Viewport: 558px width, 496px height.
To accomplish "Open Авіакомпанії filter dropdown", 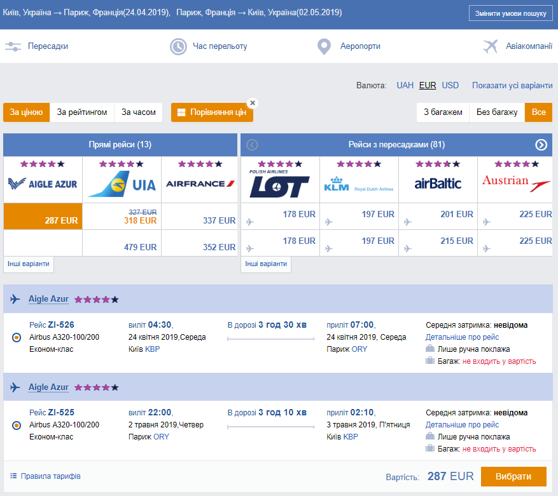I will [529, 46].
